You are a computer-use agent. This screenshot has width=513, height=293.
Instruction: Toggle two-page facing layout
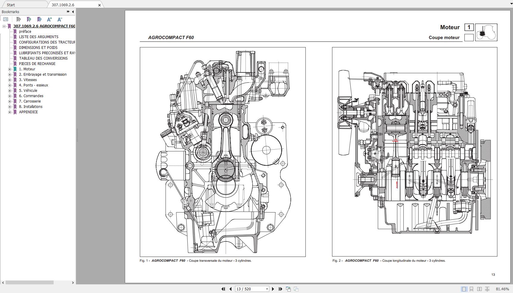coord(479,289)
